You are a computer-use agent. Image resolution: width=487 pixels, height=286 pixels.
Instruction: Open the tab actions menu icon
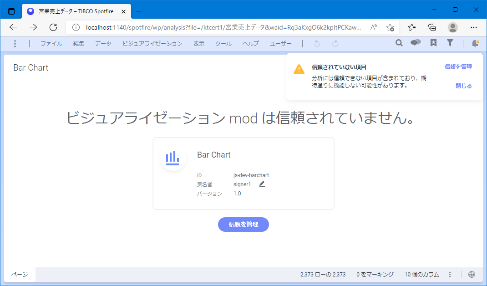(x=11, y=11)
